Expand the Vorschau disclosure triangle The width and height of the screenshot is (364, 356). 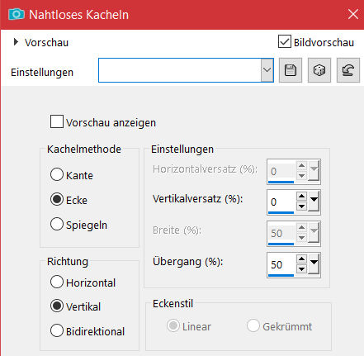pyautogui.click(x=16, y=42)
